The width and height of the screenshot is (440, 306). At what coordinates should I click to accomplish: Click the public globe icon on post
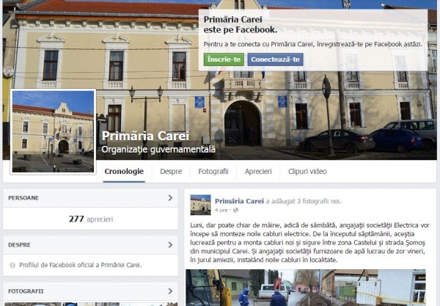coord(236,210)
